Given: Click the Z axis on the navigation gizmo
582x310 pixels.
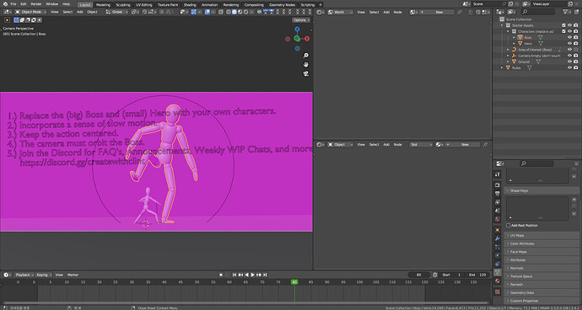Looking at the screenshot, I should [297, 29].
